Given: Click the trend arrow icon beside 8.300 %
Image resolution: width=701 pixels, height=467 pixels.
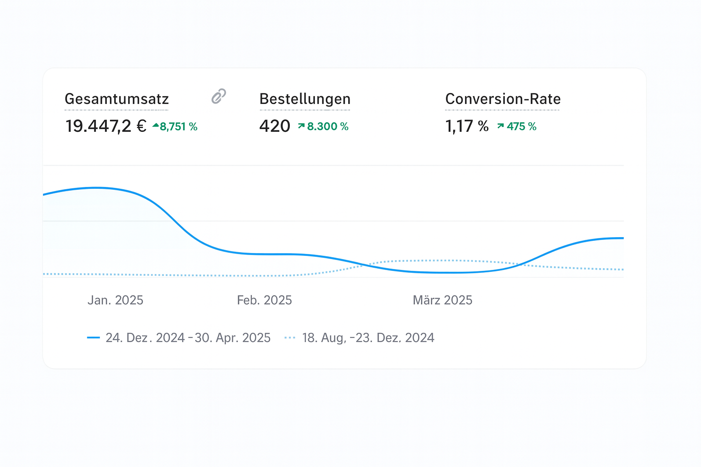Looking at the screenshot, I should 301,125.
